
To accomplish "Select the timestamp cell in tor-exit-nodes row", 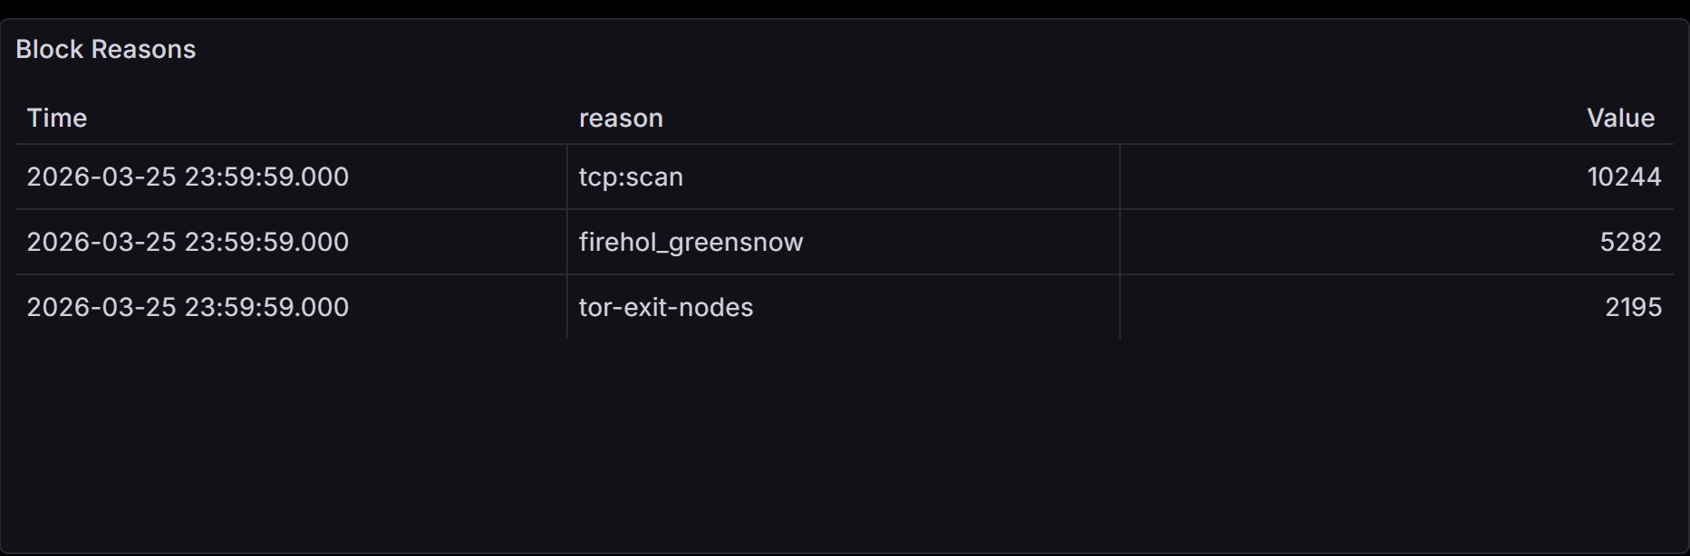I will click(x=291, y=307).
